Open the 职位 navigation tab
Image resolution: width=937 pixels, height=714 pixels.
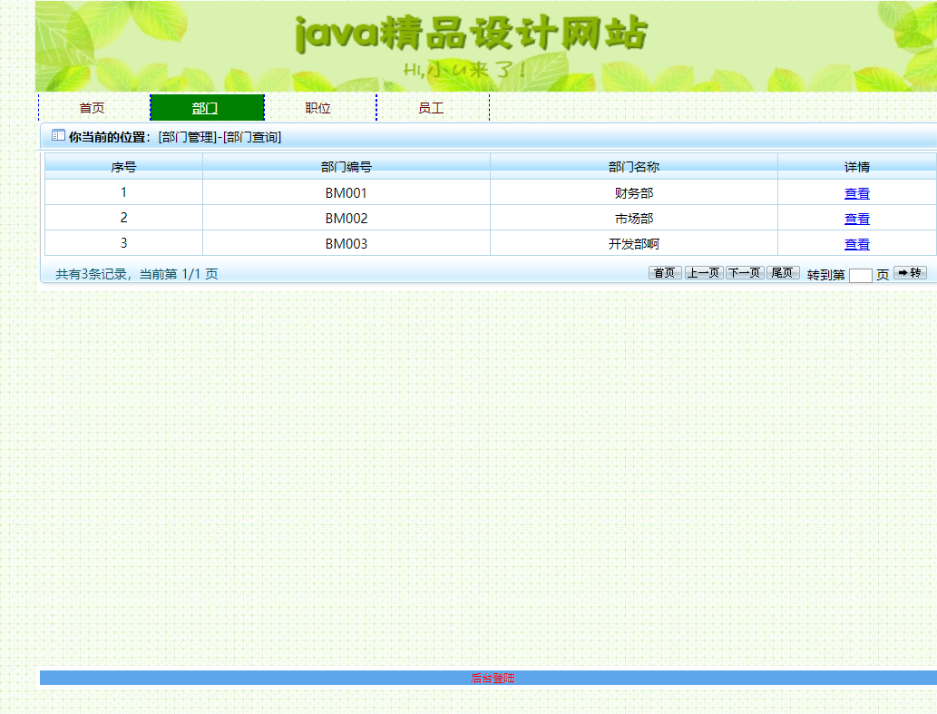pyautogui.click(x=319, y=108)
